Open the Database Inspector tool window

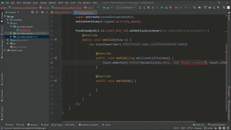pyautogui.click(x=88, y=125)
